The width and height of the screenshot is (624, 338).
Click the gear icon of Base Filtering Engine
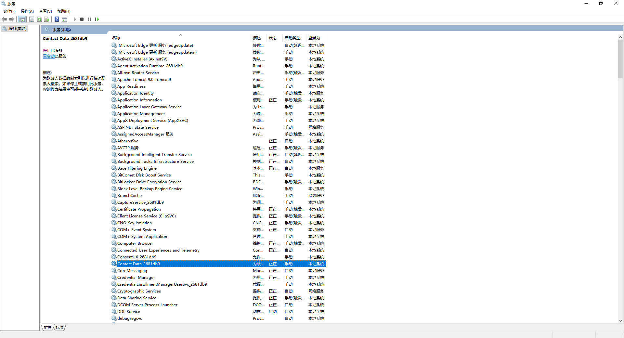[x=114, y=168]
